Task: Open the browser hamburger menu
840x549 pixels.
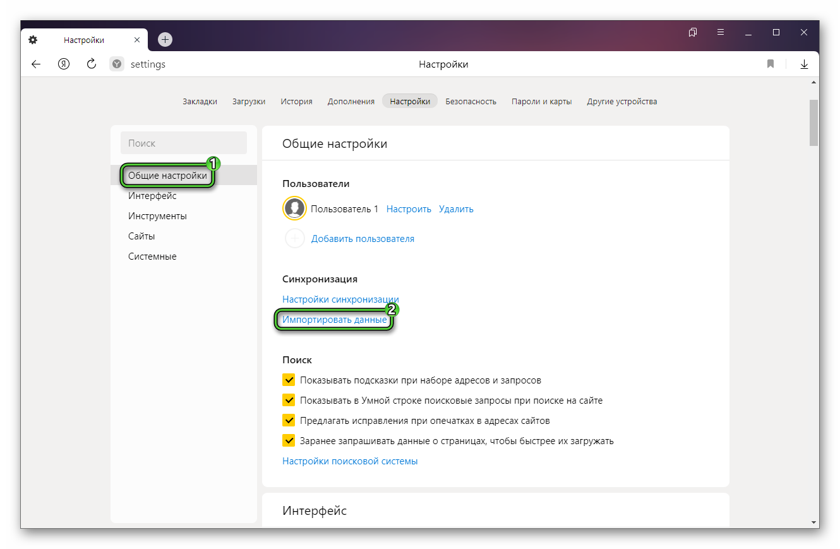Action: click(721, 32)
